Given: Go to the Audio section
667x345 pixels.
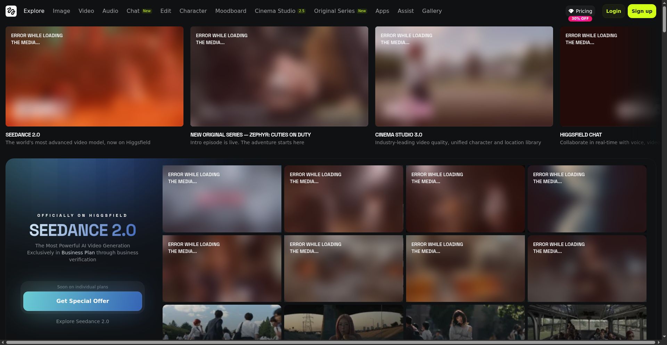Looking at the screenshot, I should [110, 11].
